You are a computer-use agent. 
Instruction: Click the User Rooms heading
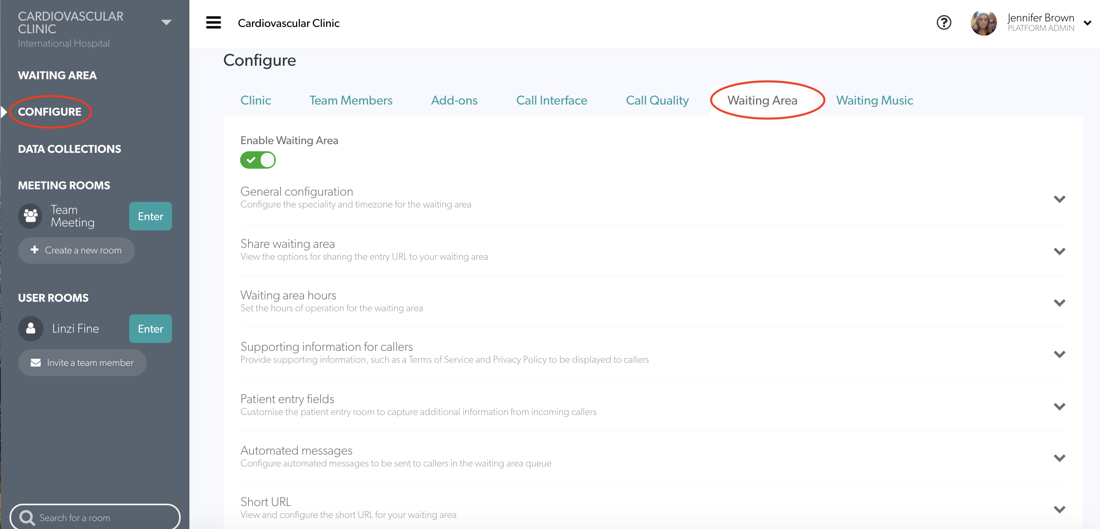[x=53, y=298]
